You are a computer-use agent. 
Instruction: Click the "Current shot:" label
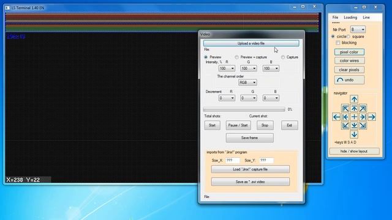click(x=258, y=116)
